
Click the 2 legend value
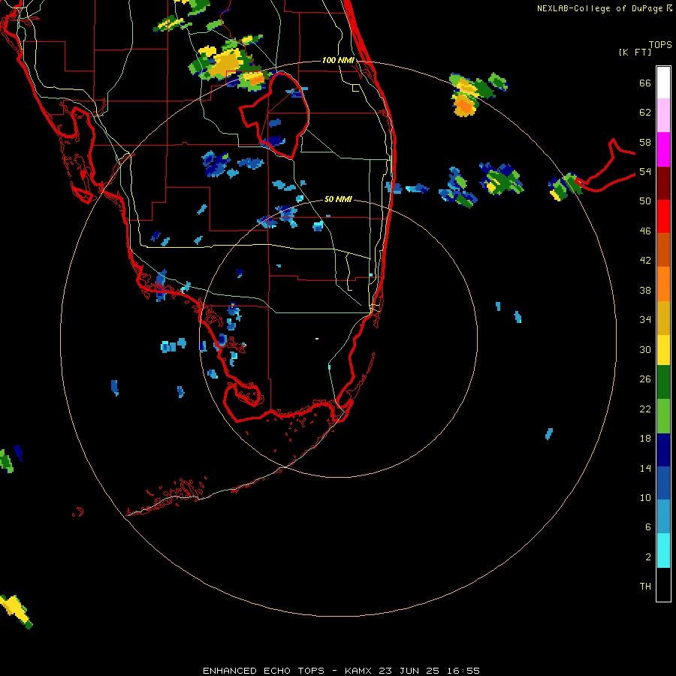[648, 557]
